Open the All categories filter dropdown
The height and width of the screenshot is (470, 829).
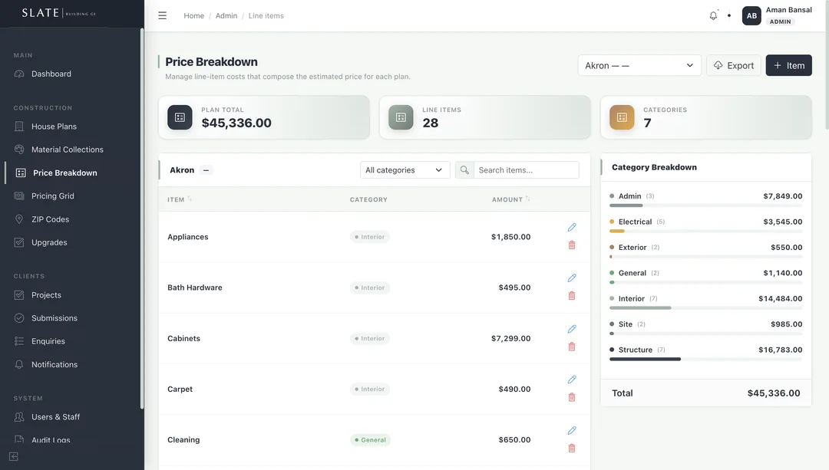405,170
